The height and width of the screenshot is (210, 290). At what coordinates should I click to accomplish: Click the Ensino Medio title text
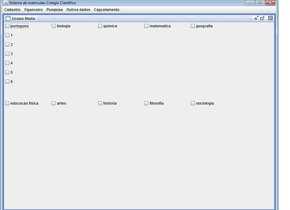(24, 18)
